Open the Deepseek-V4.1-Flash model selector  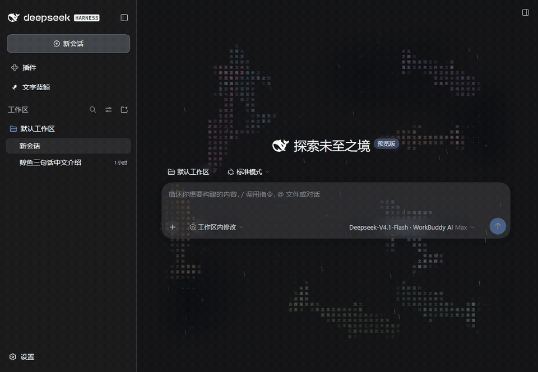412,227
